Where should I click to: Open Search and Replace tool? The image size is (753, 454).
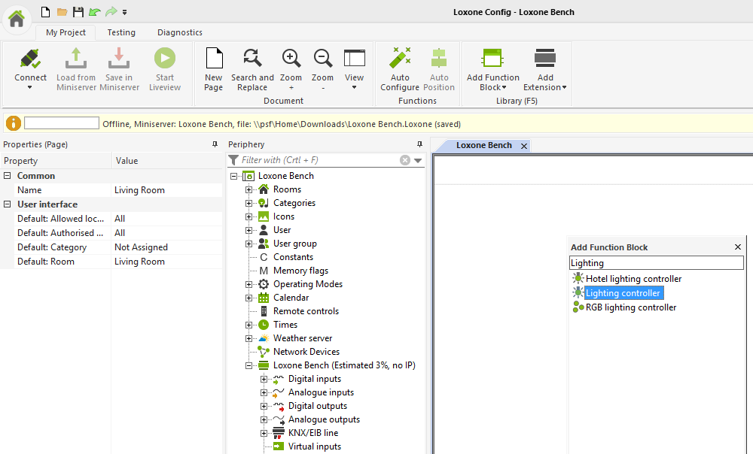[252, 59]
